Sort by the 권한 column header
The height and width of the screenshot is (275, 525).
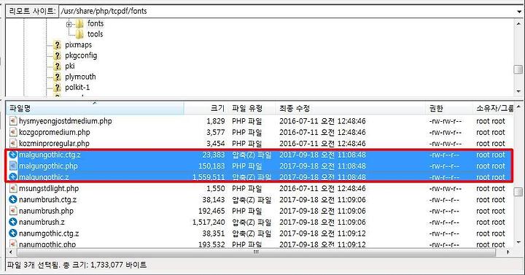pyautogui.click(x=449, y=108)
